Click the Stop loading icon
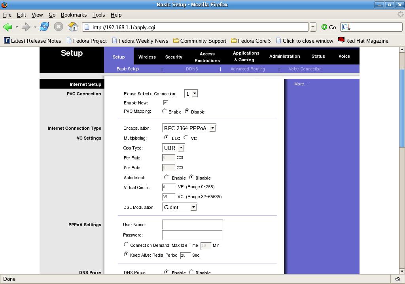 click(59, 27)
